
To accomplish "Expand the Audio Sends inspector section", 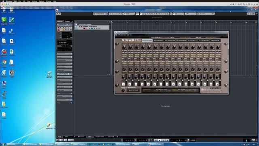I will pyautogui.click(x=65, y=87).
